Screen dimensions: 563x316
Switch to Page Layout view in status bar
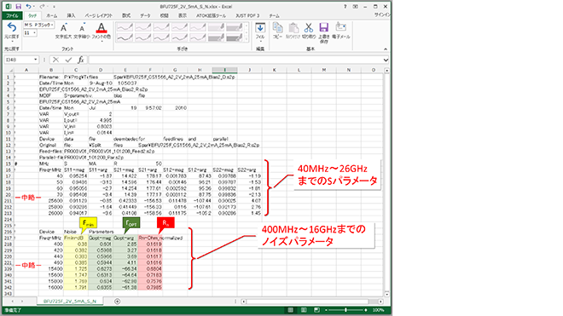(x=304, y=310)
